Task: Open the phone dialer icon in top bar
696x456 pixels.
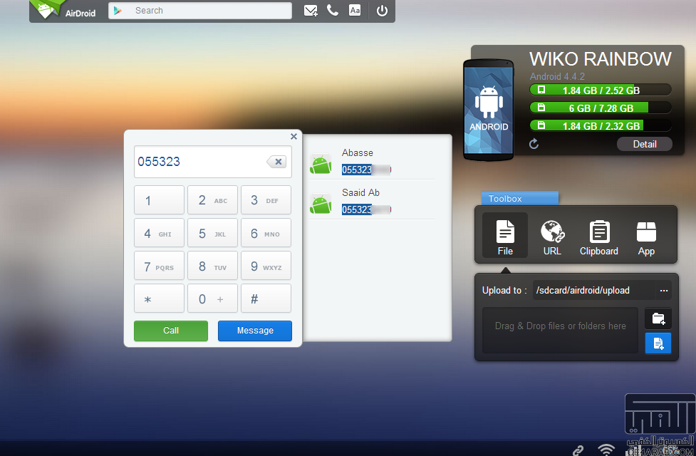Action: tap(333, 10)
